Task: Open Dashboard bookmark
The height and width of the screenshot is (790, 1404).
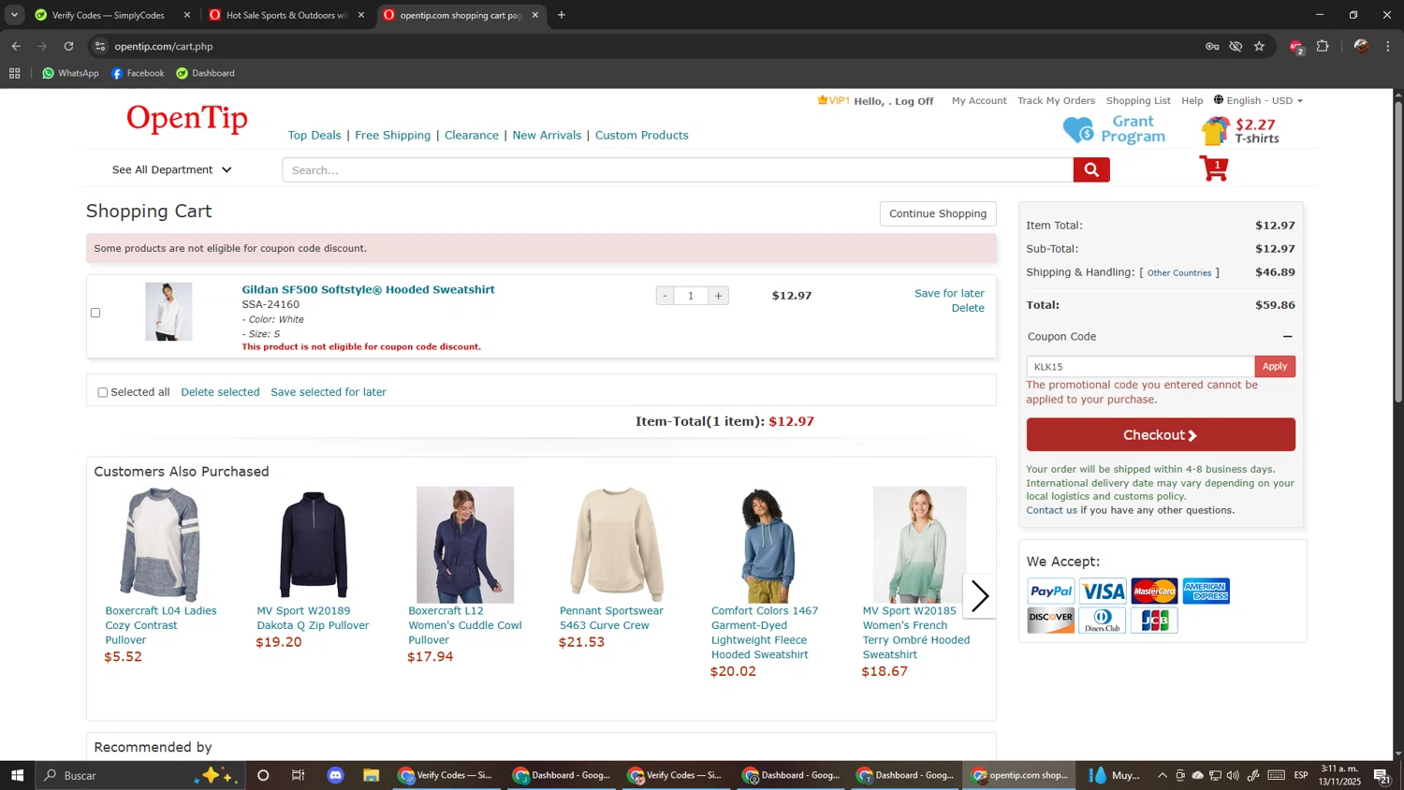Action: 205,73
